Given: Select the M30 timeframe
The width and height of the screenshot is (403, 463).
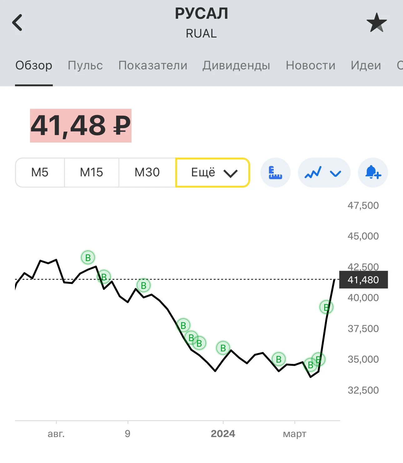Looking at the screenshot, I should point(147,173).
